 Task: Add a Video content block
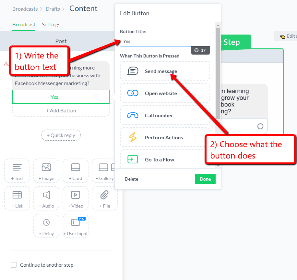tap(76, 198)
